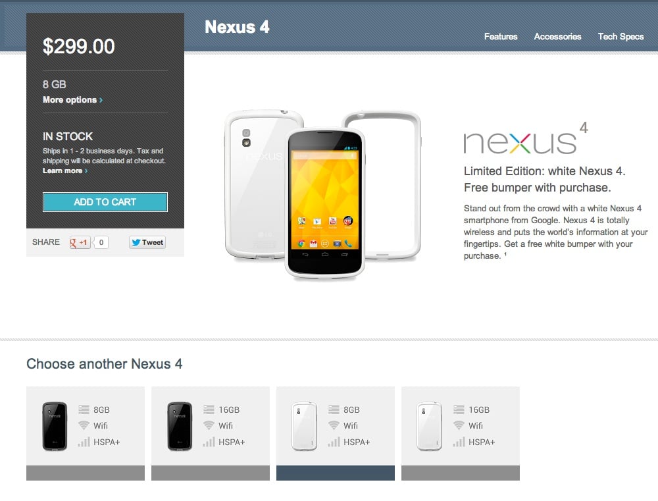Open the Accessories tab

(x=557, y=36)
